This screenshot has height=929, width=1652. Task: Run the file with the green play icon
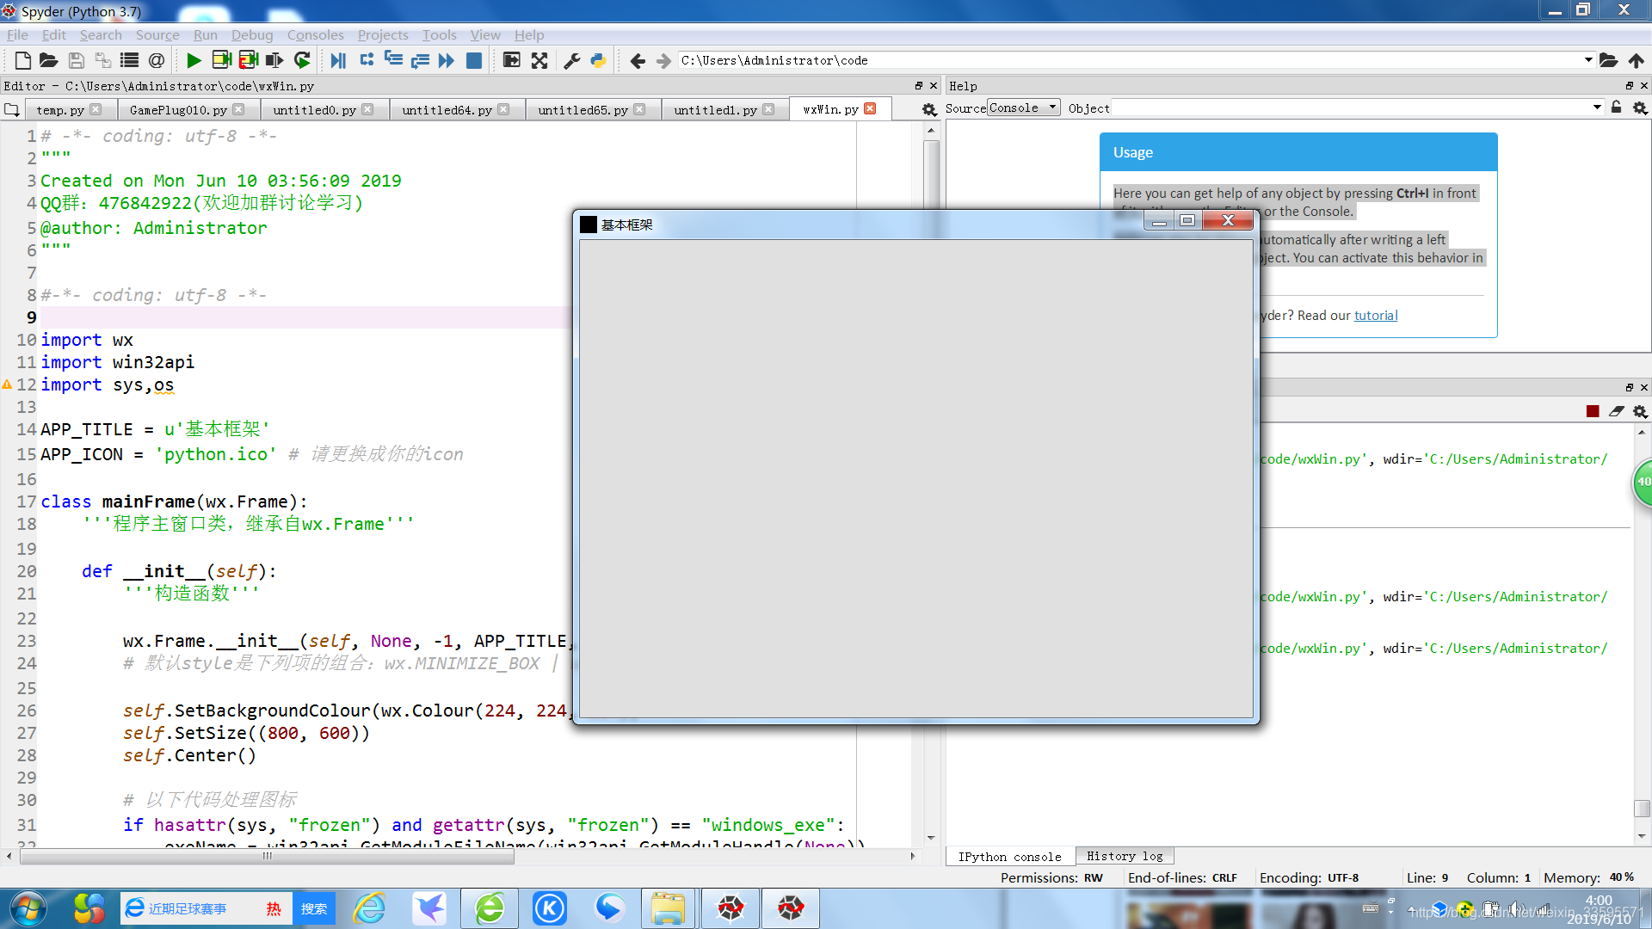tap(194, 60)
